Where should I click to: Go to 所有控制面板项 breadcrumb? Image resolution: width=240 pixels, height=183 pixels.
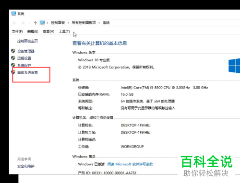click(84, 23)
